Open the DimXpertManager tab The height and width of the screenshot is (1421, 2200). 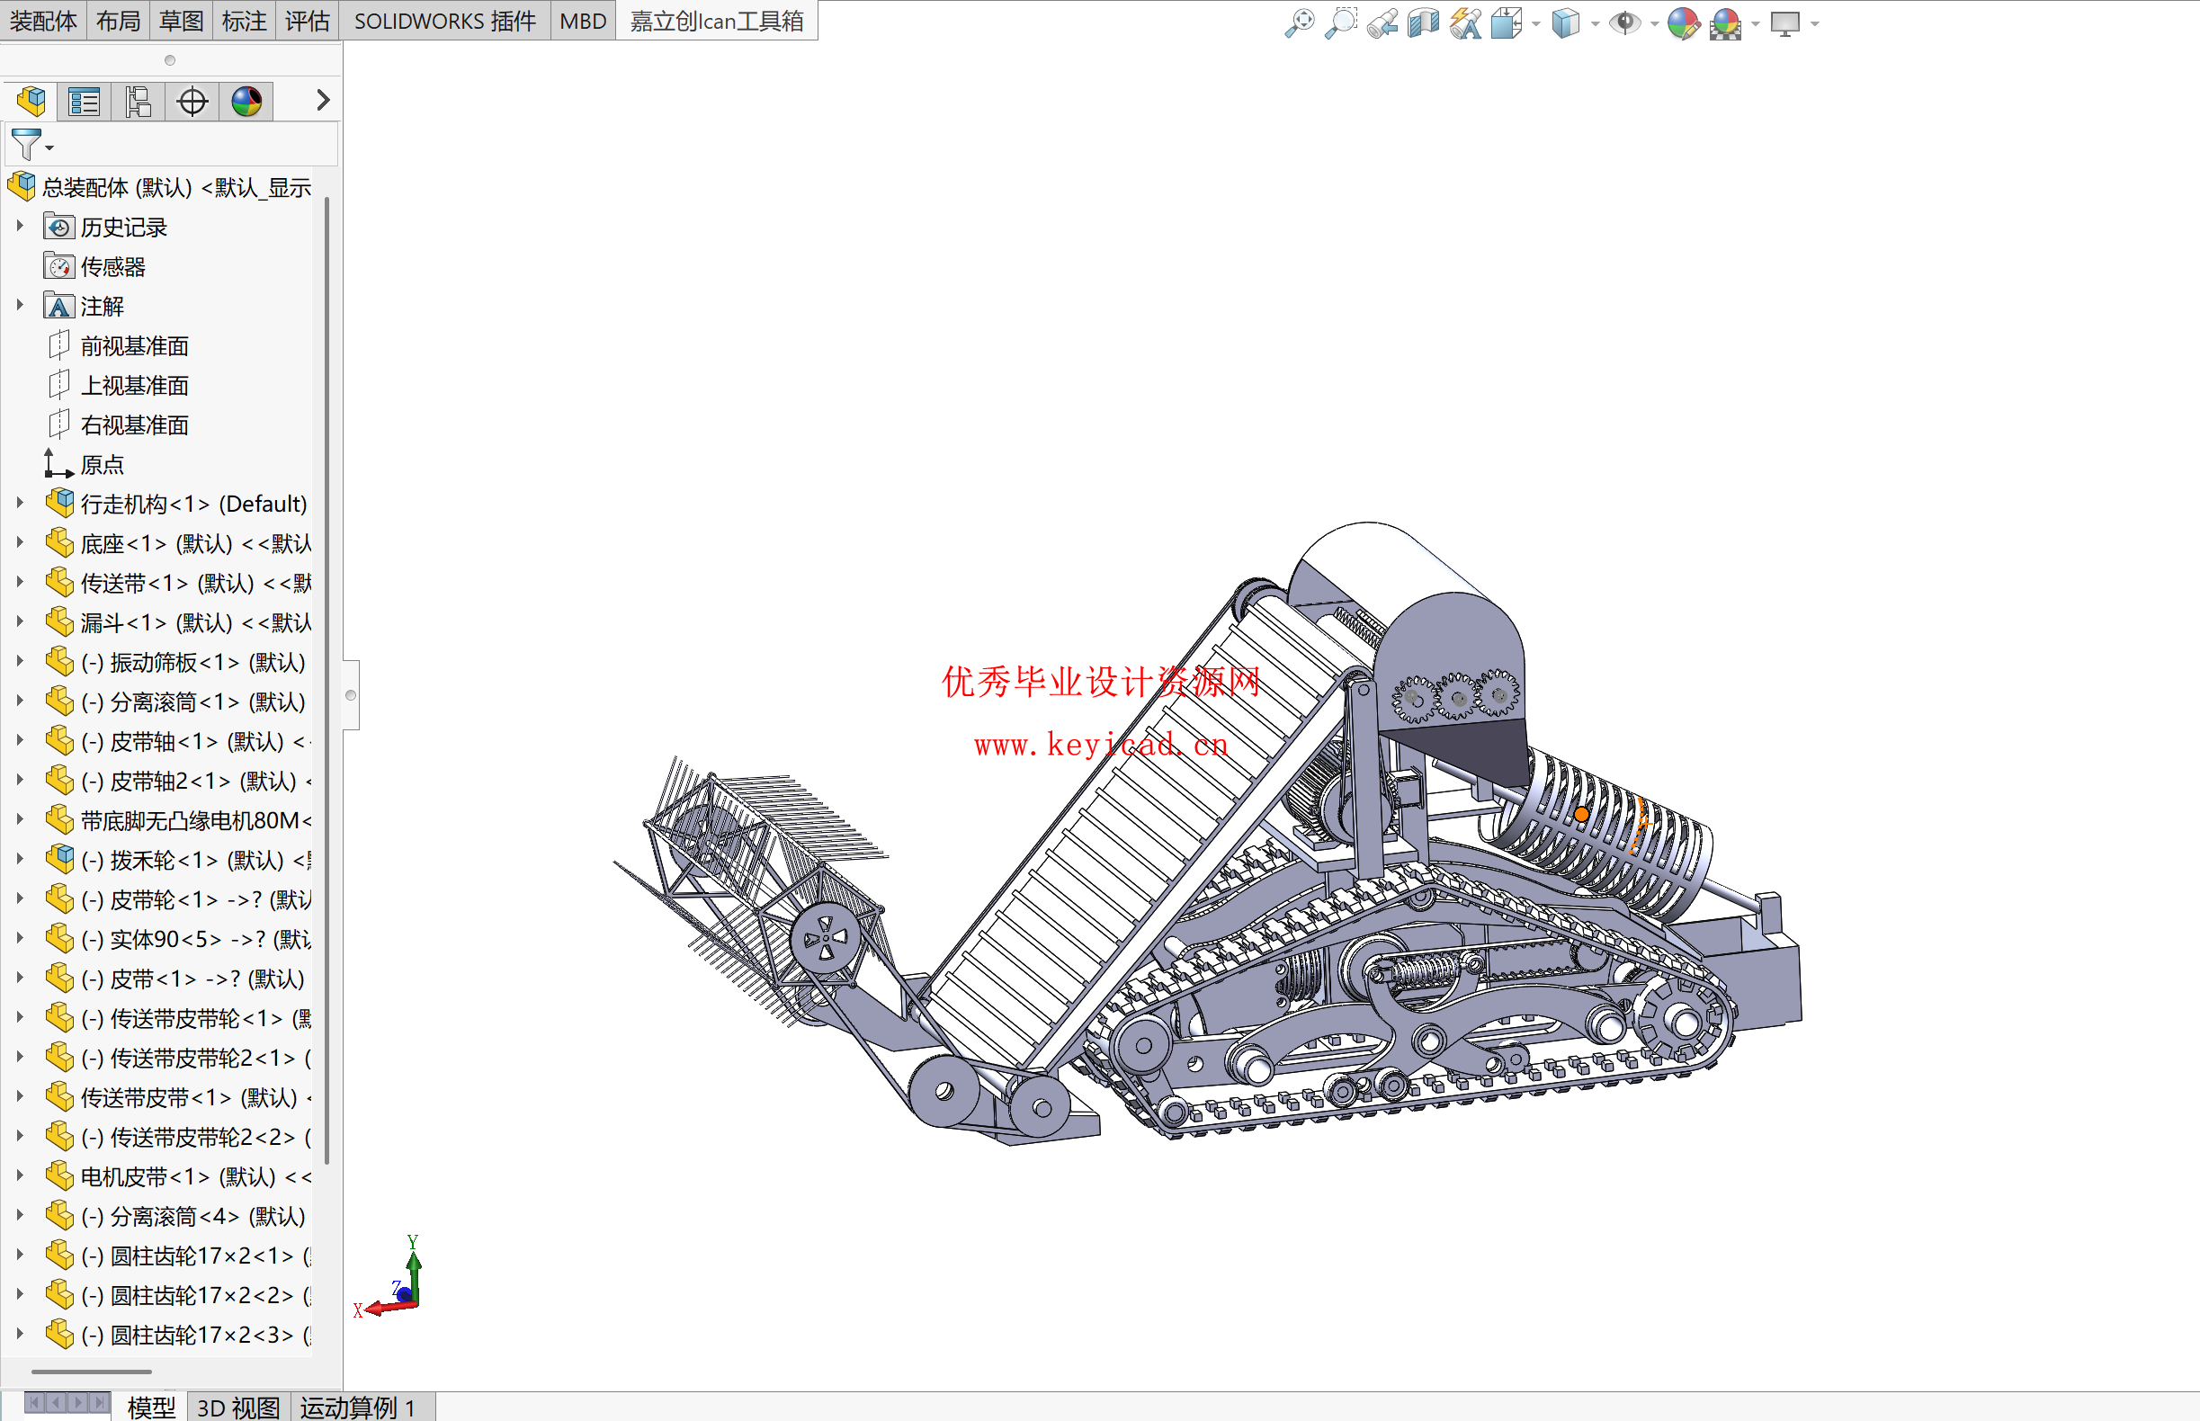click(192, 101)
